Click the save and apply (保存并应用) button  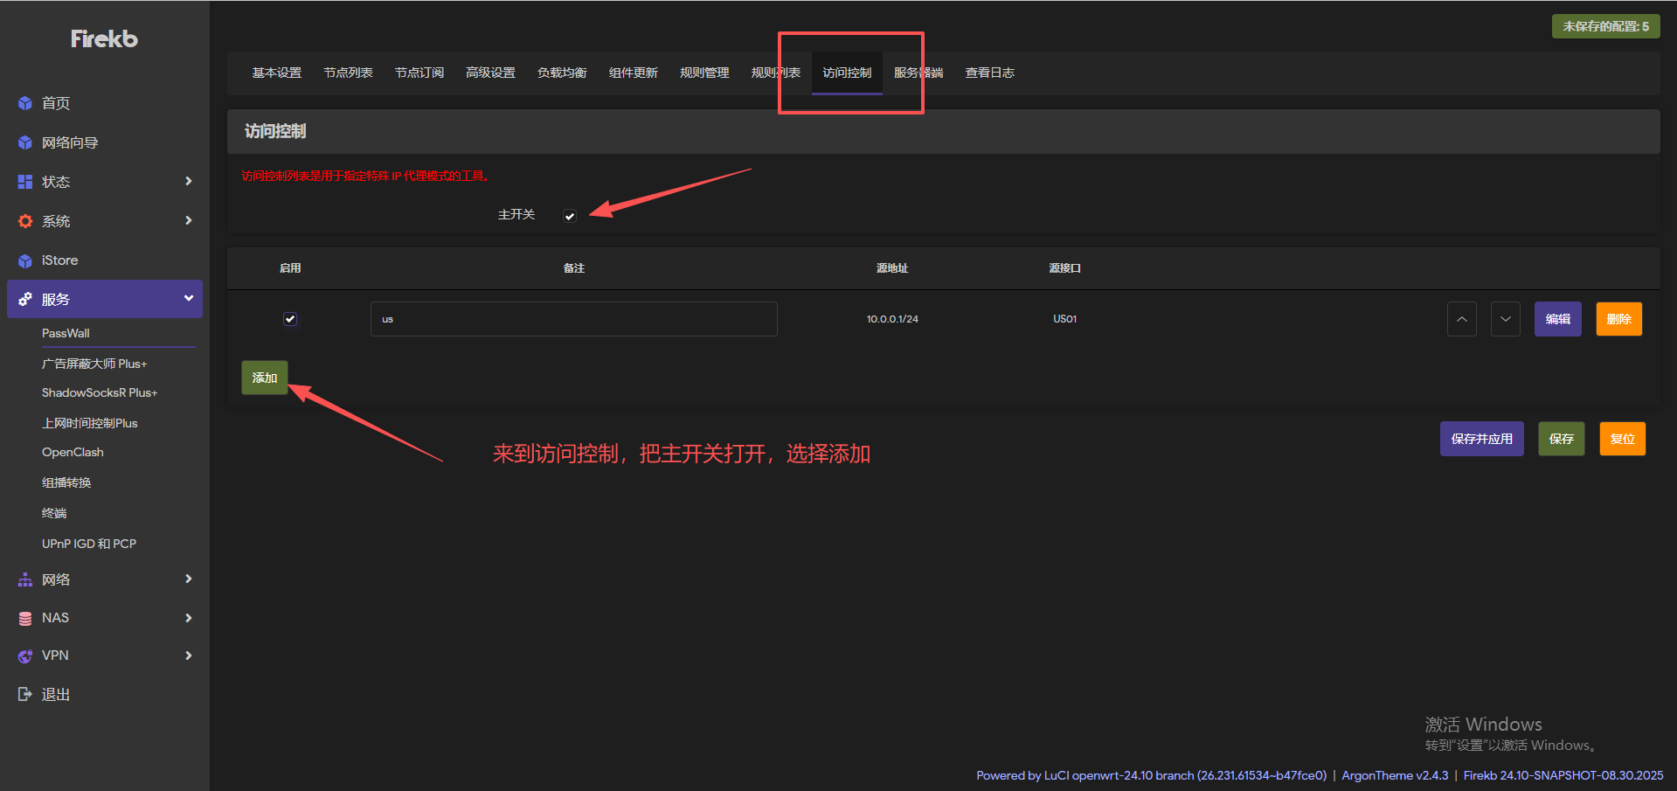pyautogui.click(x=1481, y=439)
